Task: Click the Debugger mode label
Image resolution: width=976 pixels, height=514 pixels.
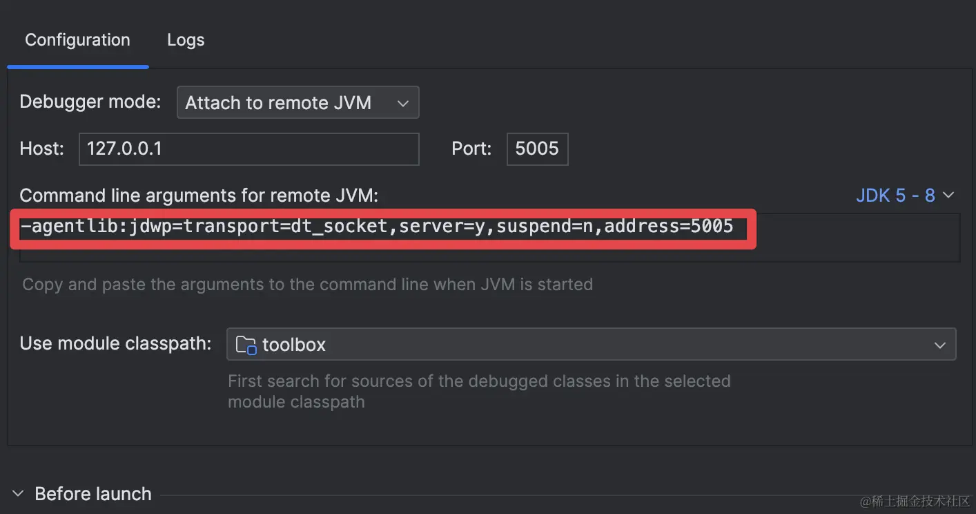Action: 90,102
